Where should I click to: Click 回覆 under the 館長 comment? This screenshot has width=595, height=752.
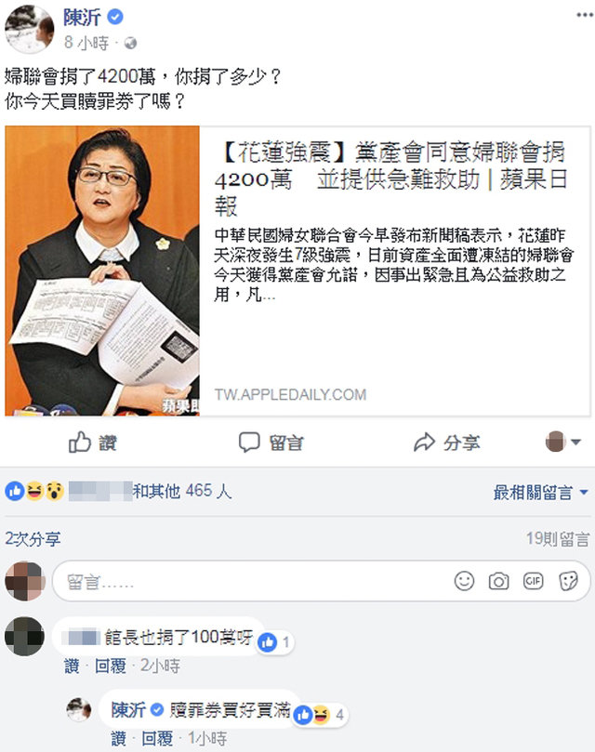click(x=111, y=666)
